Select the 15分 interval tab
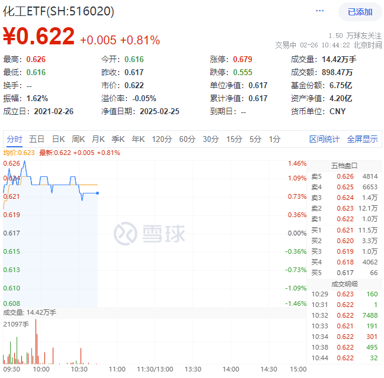This screenshot has height=378, width=384. coord(234,139)
